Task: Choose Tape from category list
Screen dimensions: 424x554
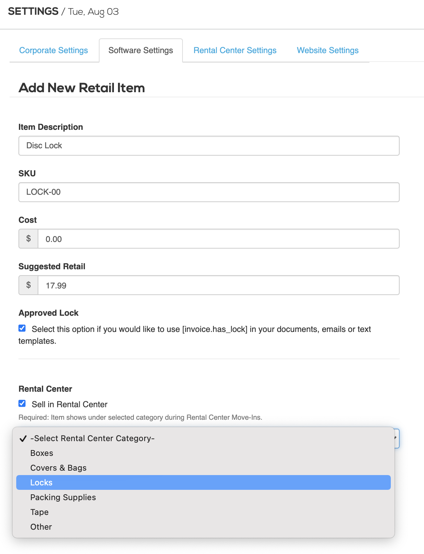Action: click(x=204, y=512)
